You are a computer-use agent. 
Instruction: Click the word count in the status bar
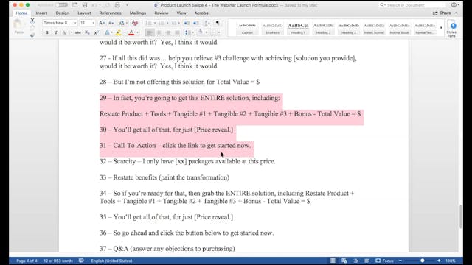[58, 261]
